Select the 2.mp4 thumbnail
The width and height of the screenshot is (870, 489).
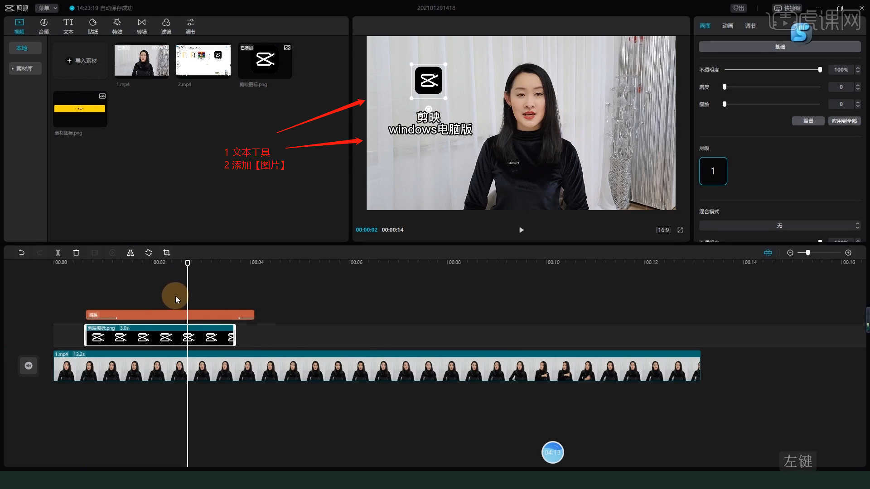[203, 61]
